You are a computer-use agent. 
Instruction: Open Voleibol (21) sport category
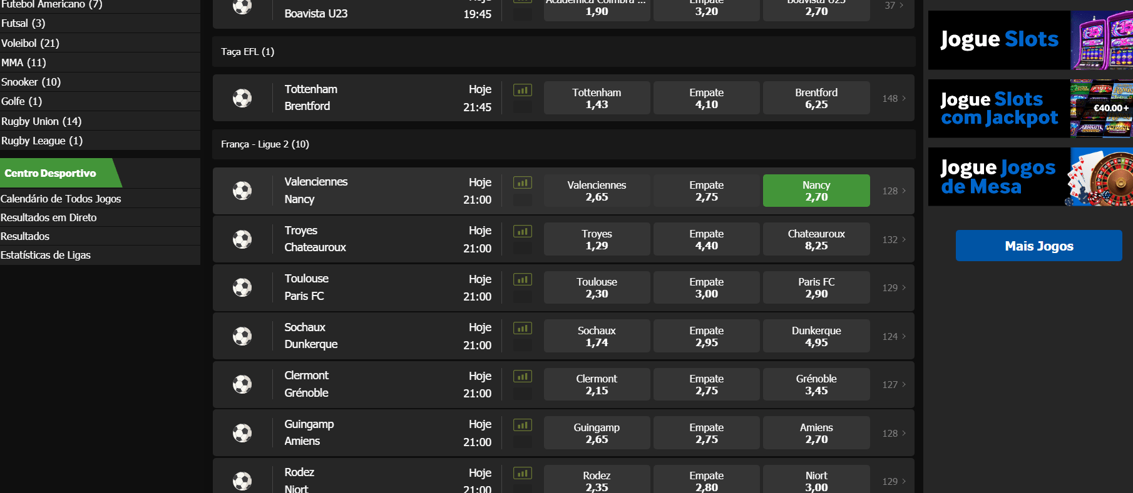click(x=100, y=43)
